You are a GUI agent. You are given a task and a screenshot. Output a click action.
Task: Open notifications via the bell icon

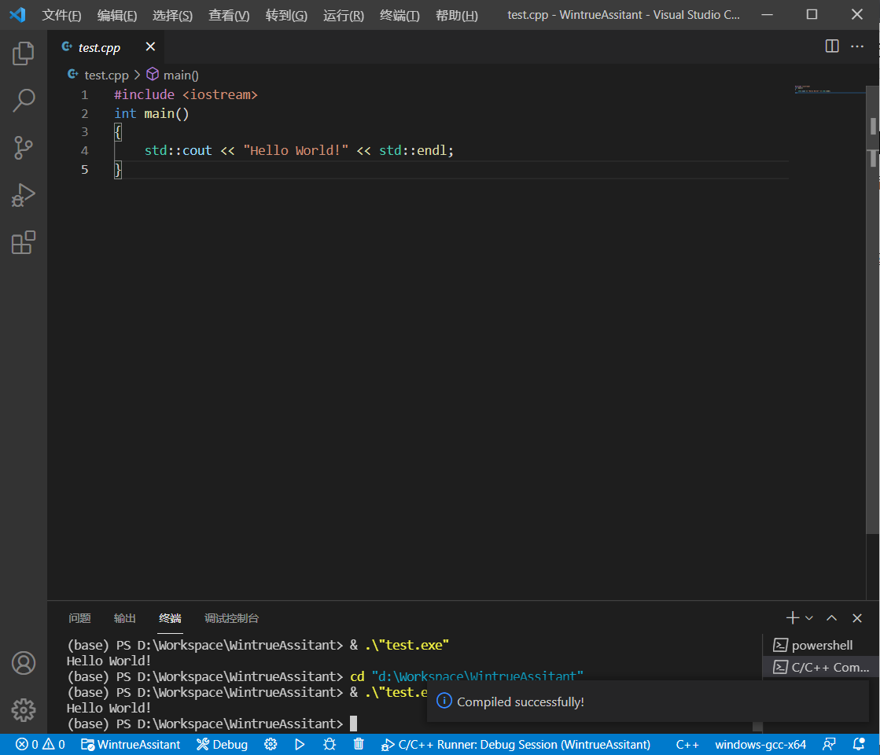(858, 744)
